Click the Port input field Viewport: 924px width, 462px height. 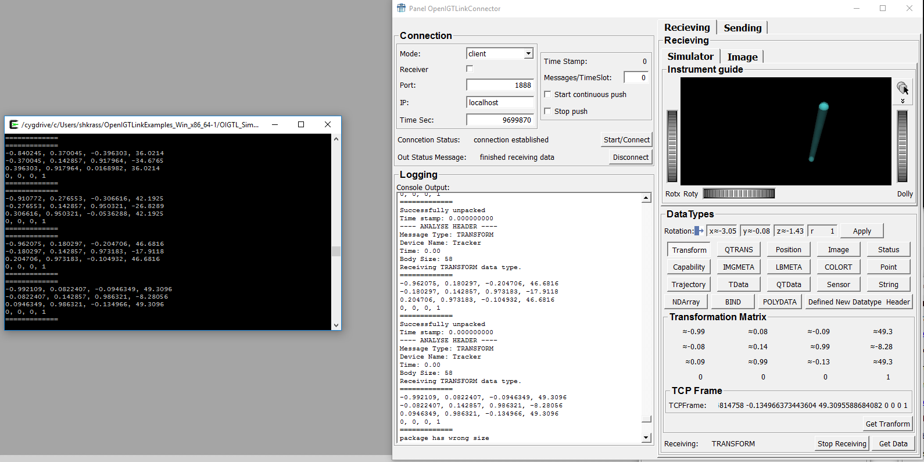500,85
